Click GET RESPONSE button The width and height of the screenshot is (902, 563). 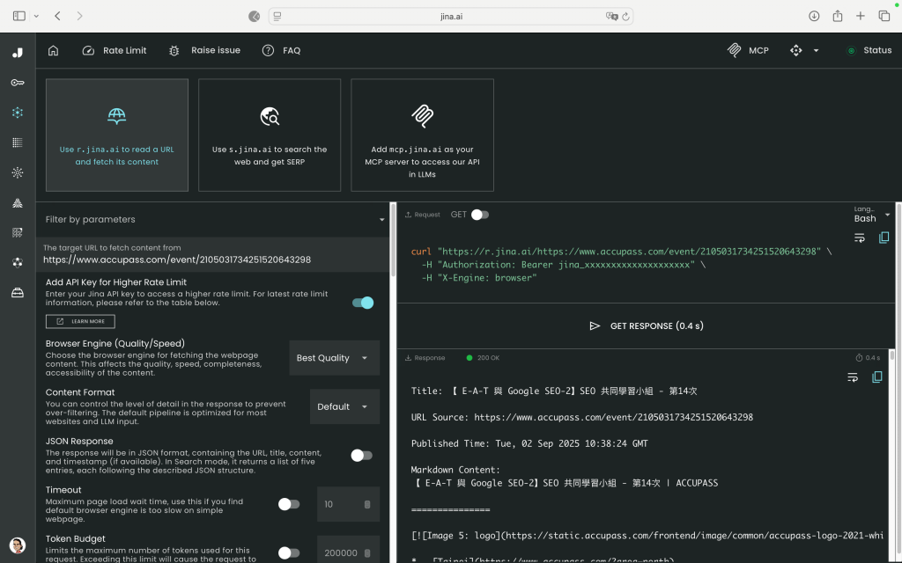click(647, 326)
